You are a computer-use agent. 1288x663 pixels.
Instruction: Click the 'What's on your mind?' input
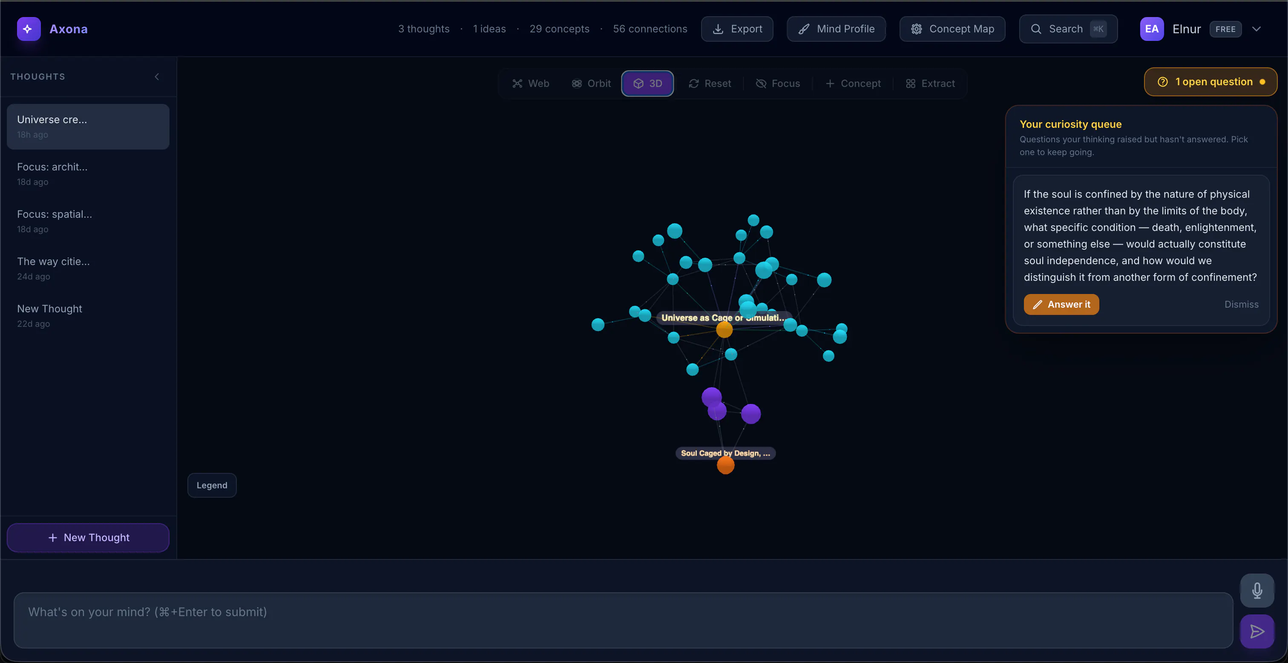point(623,620)
